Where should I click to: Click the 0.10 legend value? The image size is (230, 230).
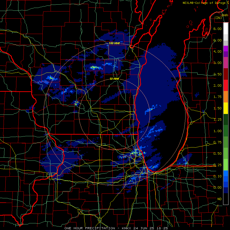tap(217, 176)
